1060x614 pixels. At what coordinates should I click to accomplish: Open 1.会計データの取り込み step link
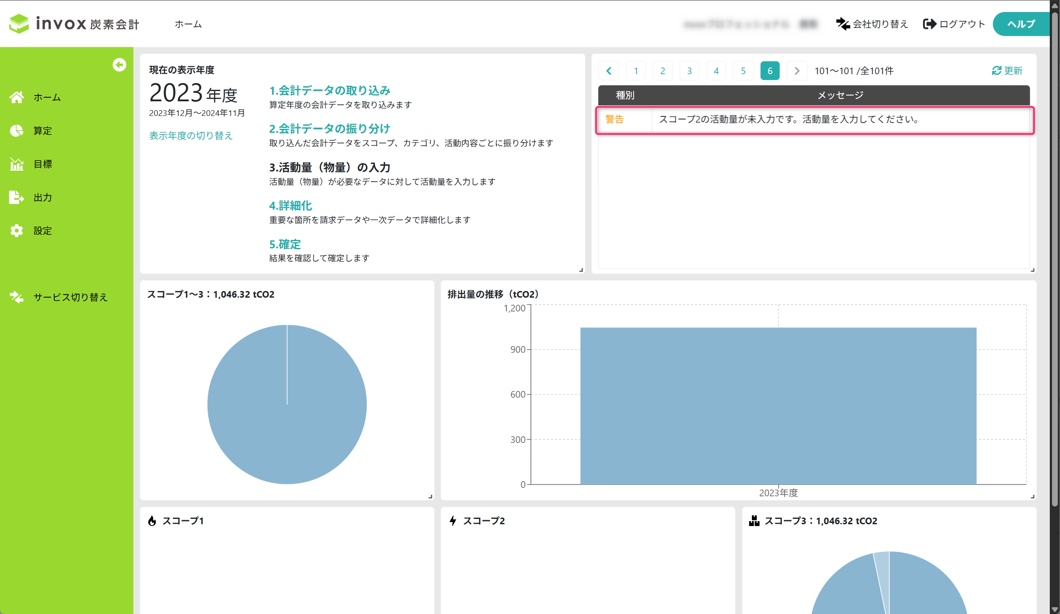329,91
